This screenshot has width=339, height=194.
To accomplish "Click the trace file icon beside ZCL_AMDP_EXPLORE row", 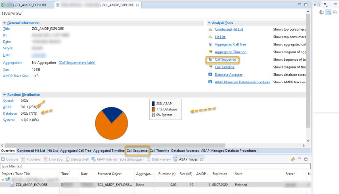I will pos(12,185).
